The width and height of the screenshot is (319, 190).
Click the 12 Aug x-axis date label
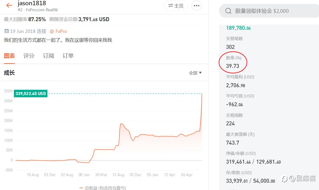coord(118,175)
